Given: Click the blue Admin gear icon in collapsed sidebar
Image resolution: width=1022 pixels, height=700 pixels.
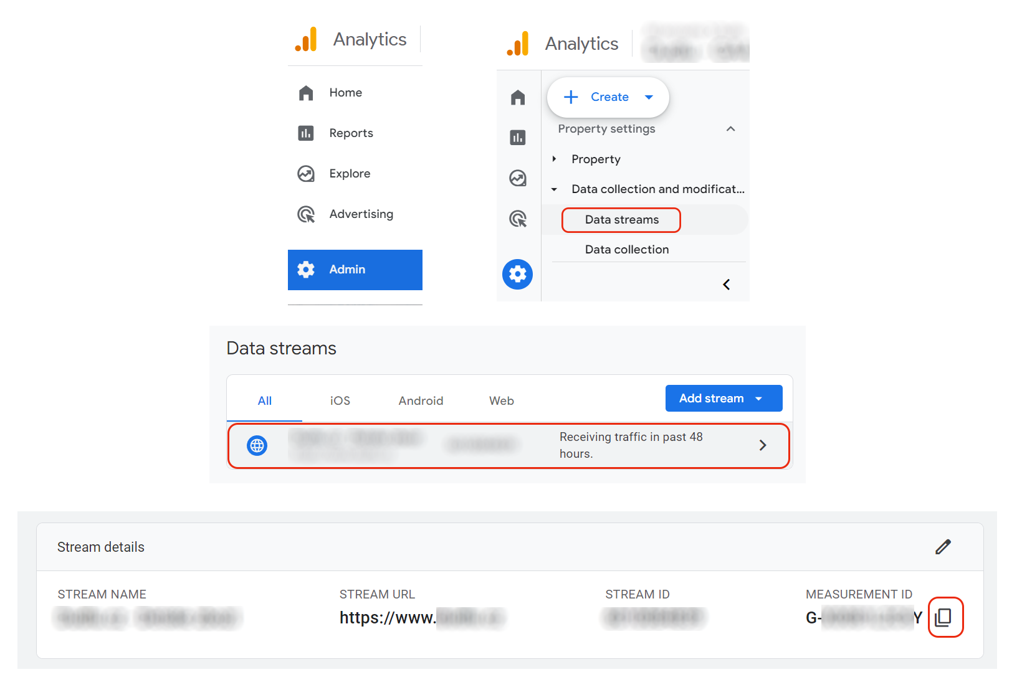Looking at the screenshot, I should pos(517,274).
